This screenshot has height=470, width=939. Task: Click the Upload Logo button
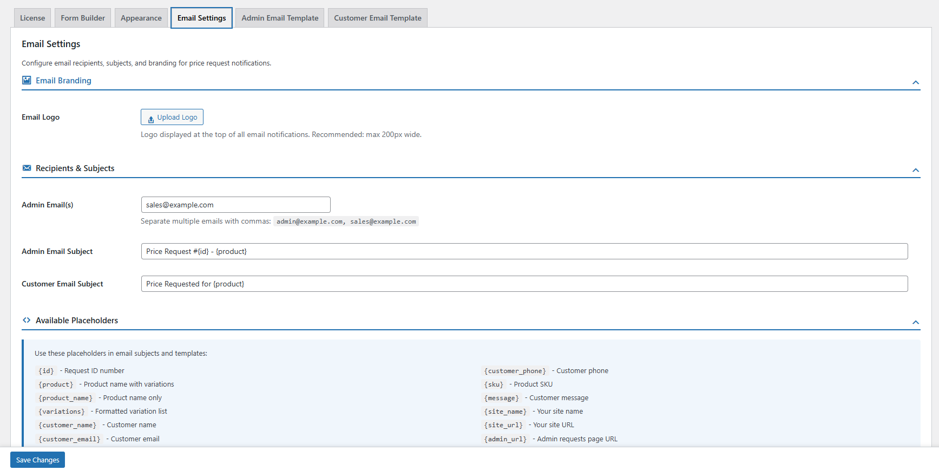tap(172, 117)
